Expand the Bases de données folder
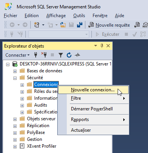The width and height of the screenshot is (148, 153). 15,71
